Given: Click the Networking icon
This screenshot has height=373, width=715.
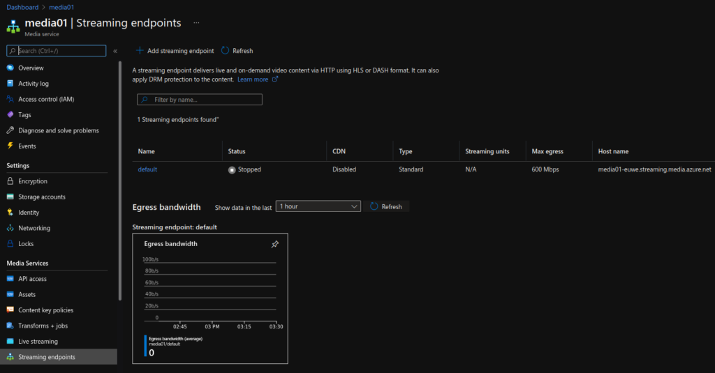Looking at the screenshot, I should [10, 228].
